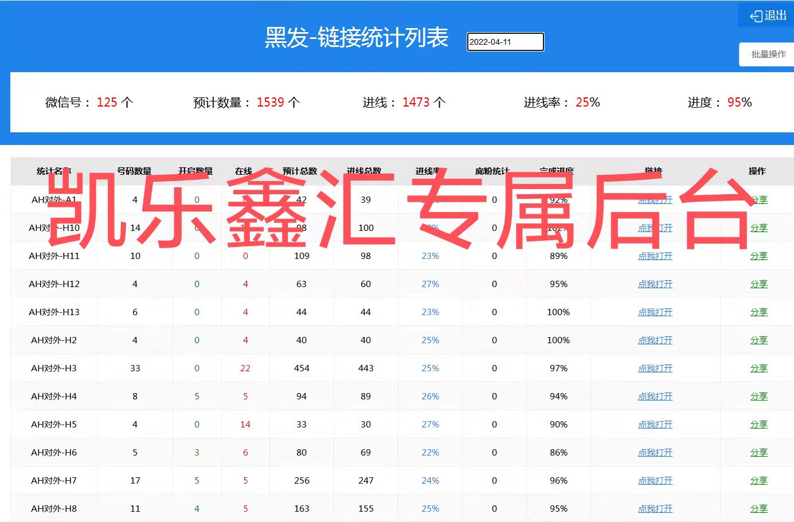794x522 pixels.
Task: Select the row name AH对外-H12
Action: point(54,284)
